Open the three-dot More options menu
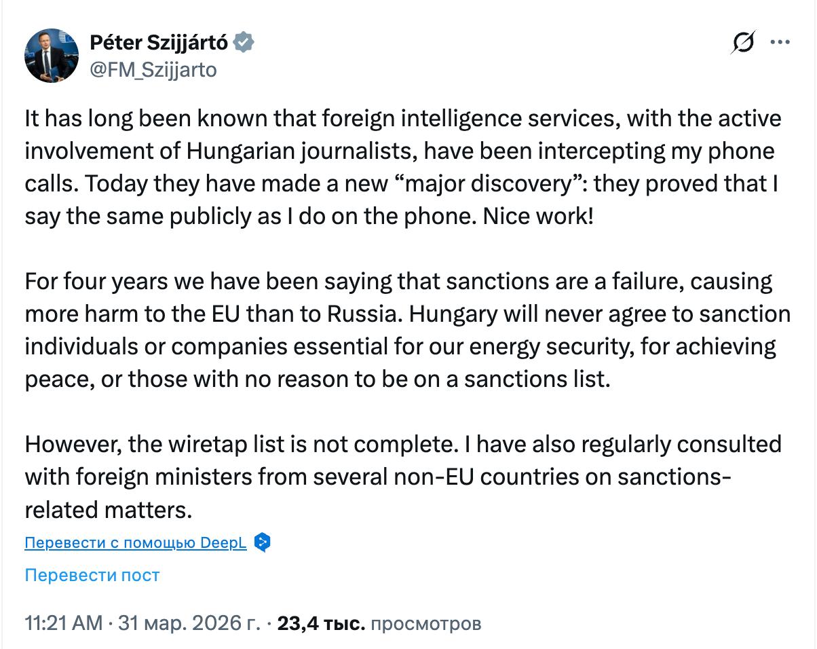 tap(780, 42)
